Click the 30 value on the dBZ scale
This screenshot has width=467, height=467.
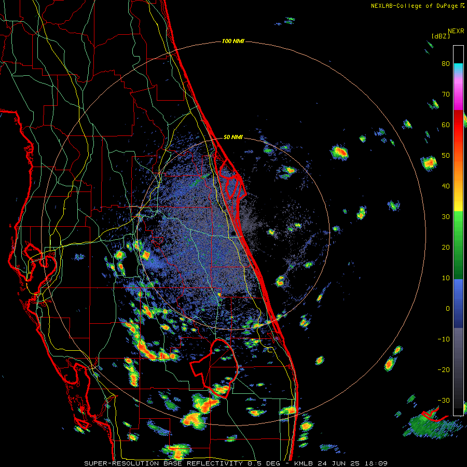point(446,217)
